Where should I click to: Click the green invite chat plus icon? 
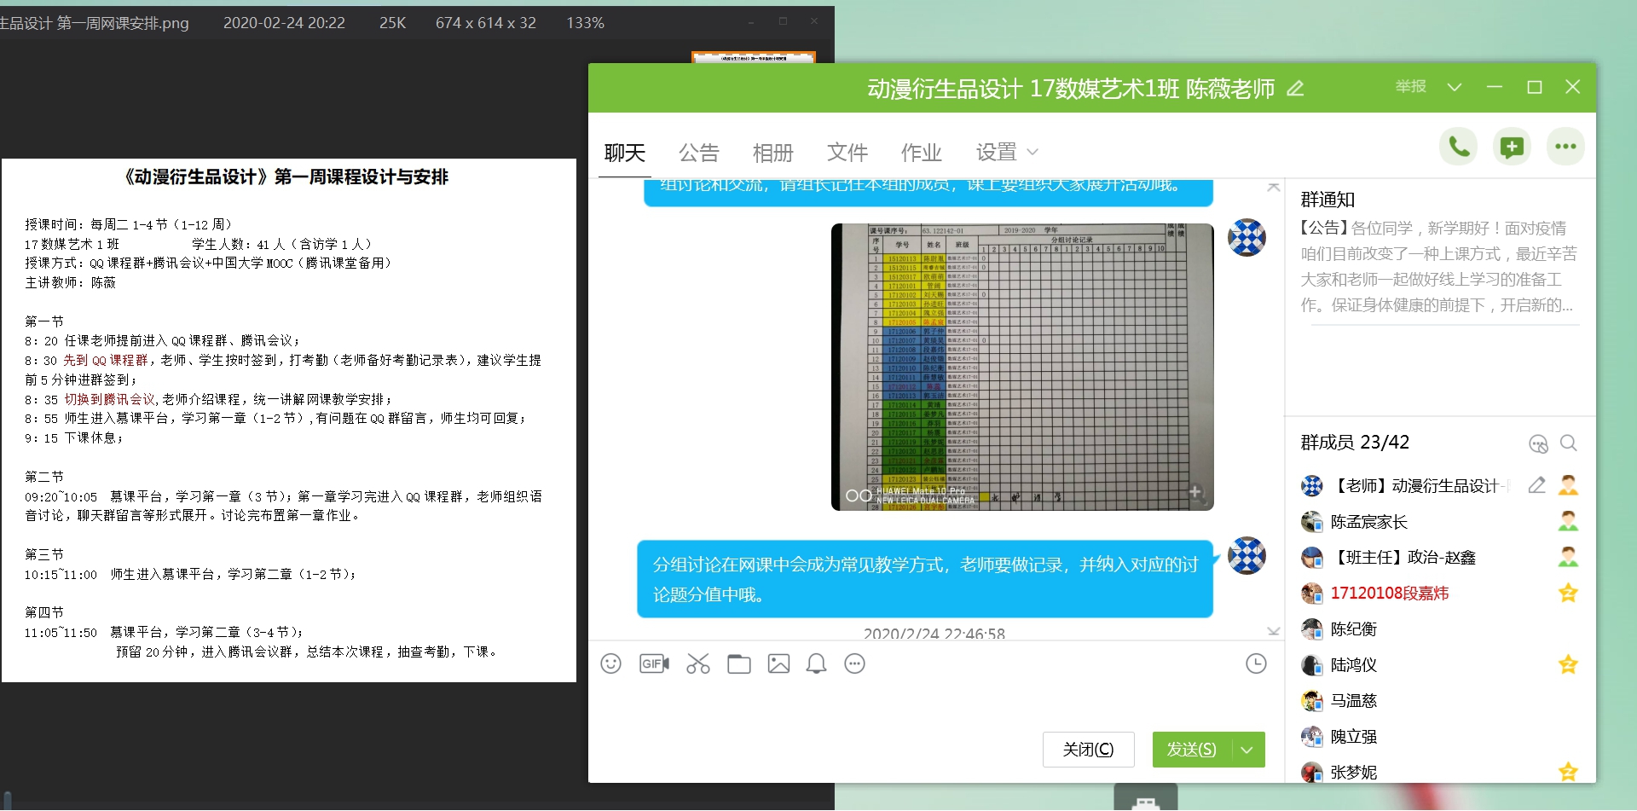1512,148
